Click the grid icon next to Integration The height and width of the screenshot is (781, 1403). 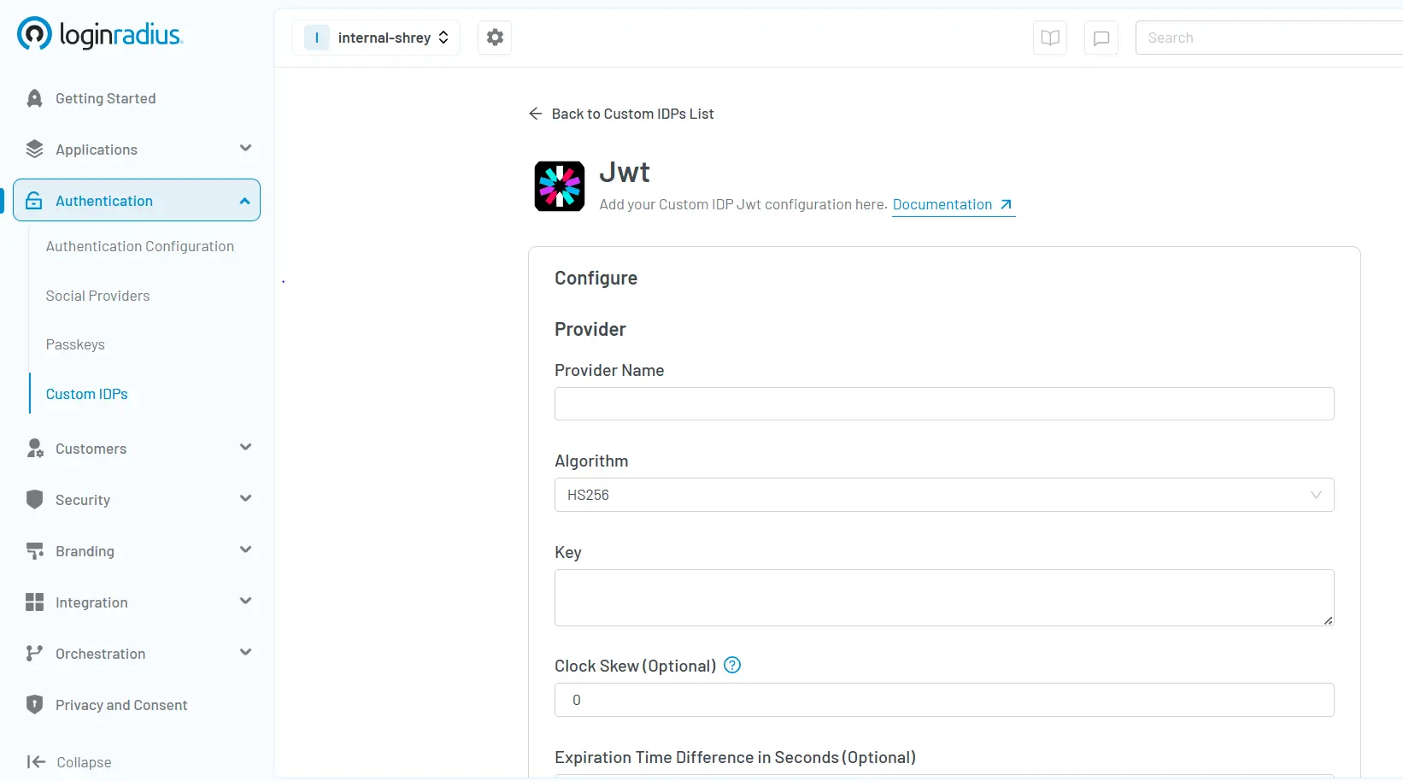34,602
